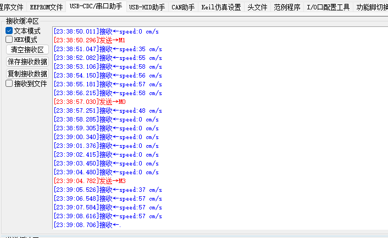The width and height of the screenshot is (388, 238).
Task: Enable the 接收到文件 checkbox
Action: coord(9,84)
